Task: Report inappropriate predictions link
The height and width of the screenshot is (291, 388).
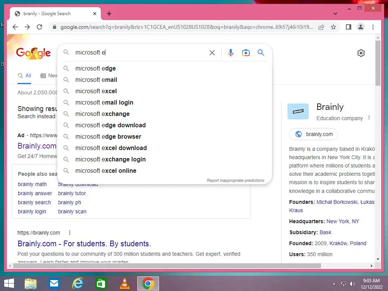Action: click(x=235, y=180)
